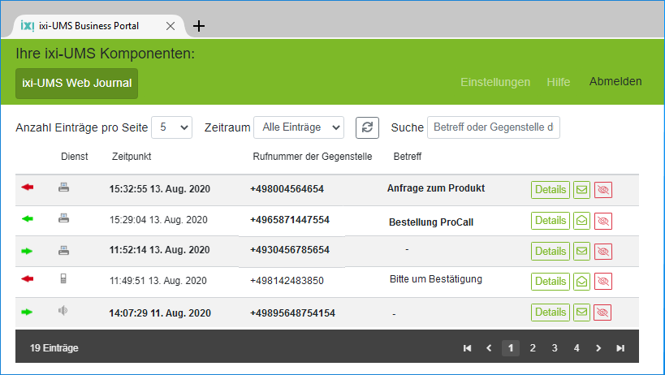Jump to the first page of entries

pos(467,348)
